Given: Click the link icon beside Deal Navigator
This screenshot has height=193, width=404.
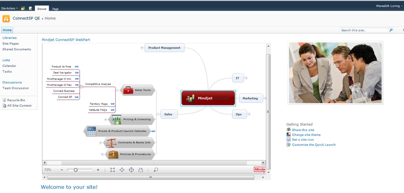Looking at the screenshot, I should tap(77, 73).
